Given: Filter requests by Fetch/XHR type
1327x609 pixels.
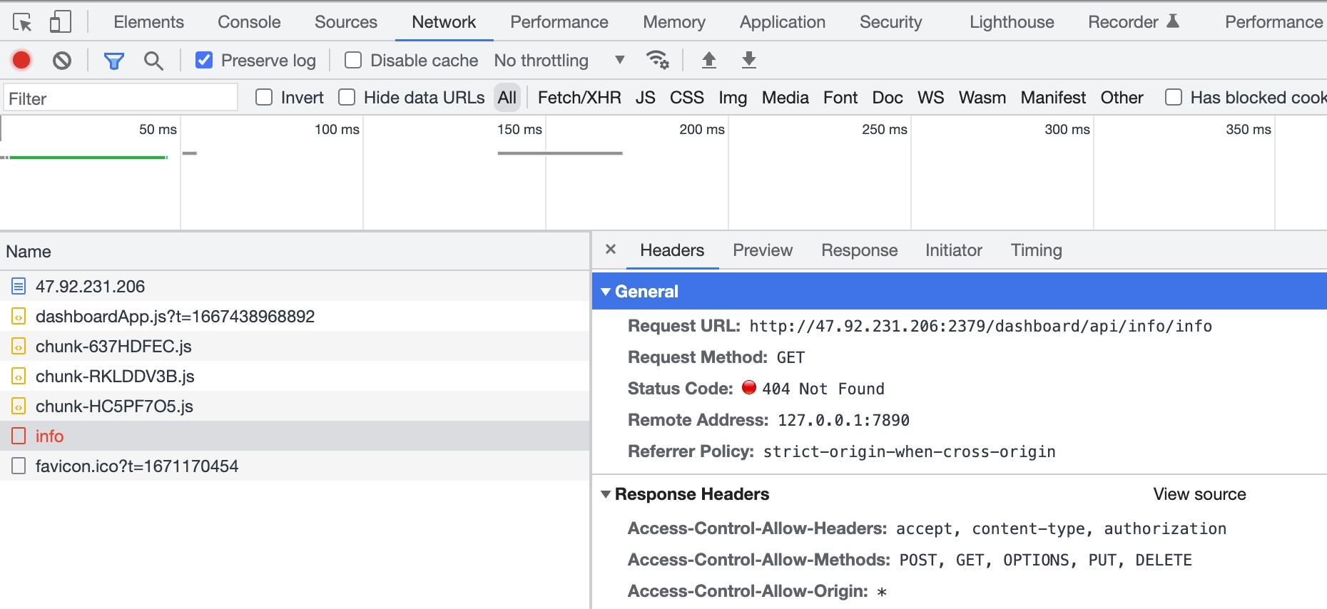Looking at the screenshot, I should click(579, 98).
